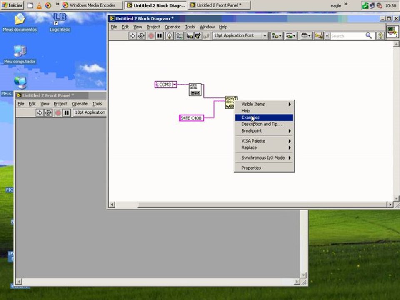Click Run arrow in Front Panel toolbar
The width and height of the screenshot is (400, 300).
click(40, 113)
